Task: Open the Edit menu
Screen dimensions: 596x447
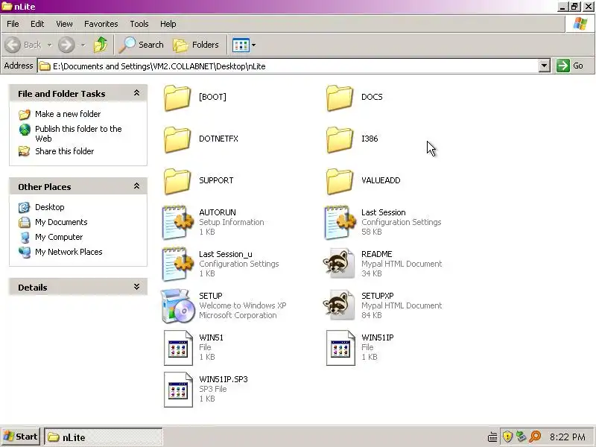Action: click(37, 24)
